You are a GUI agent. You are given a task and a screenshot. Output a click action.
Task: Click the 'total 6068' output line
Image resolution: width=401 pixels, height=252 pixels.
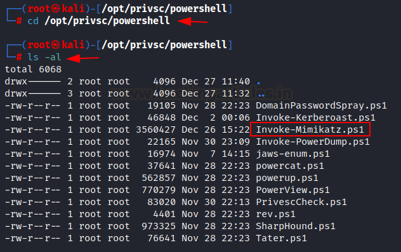pos(33,69)
